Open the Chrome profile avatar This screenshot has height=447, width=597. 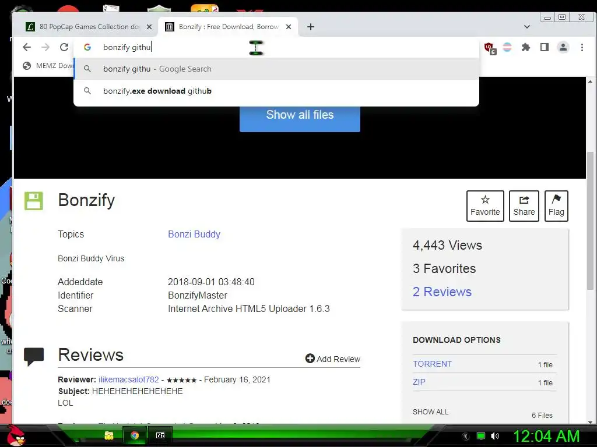click(x=563, y=47)
